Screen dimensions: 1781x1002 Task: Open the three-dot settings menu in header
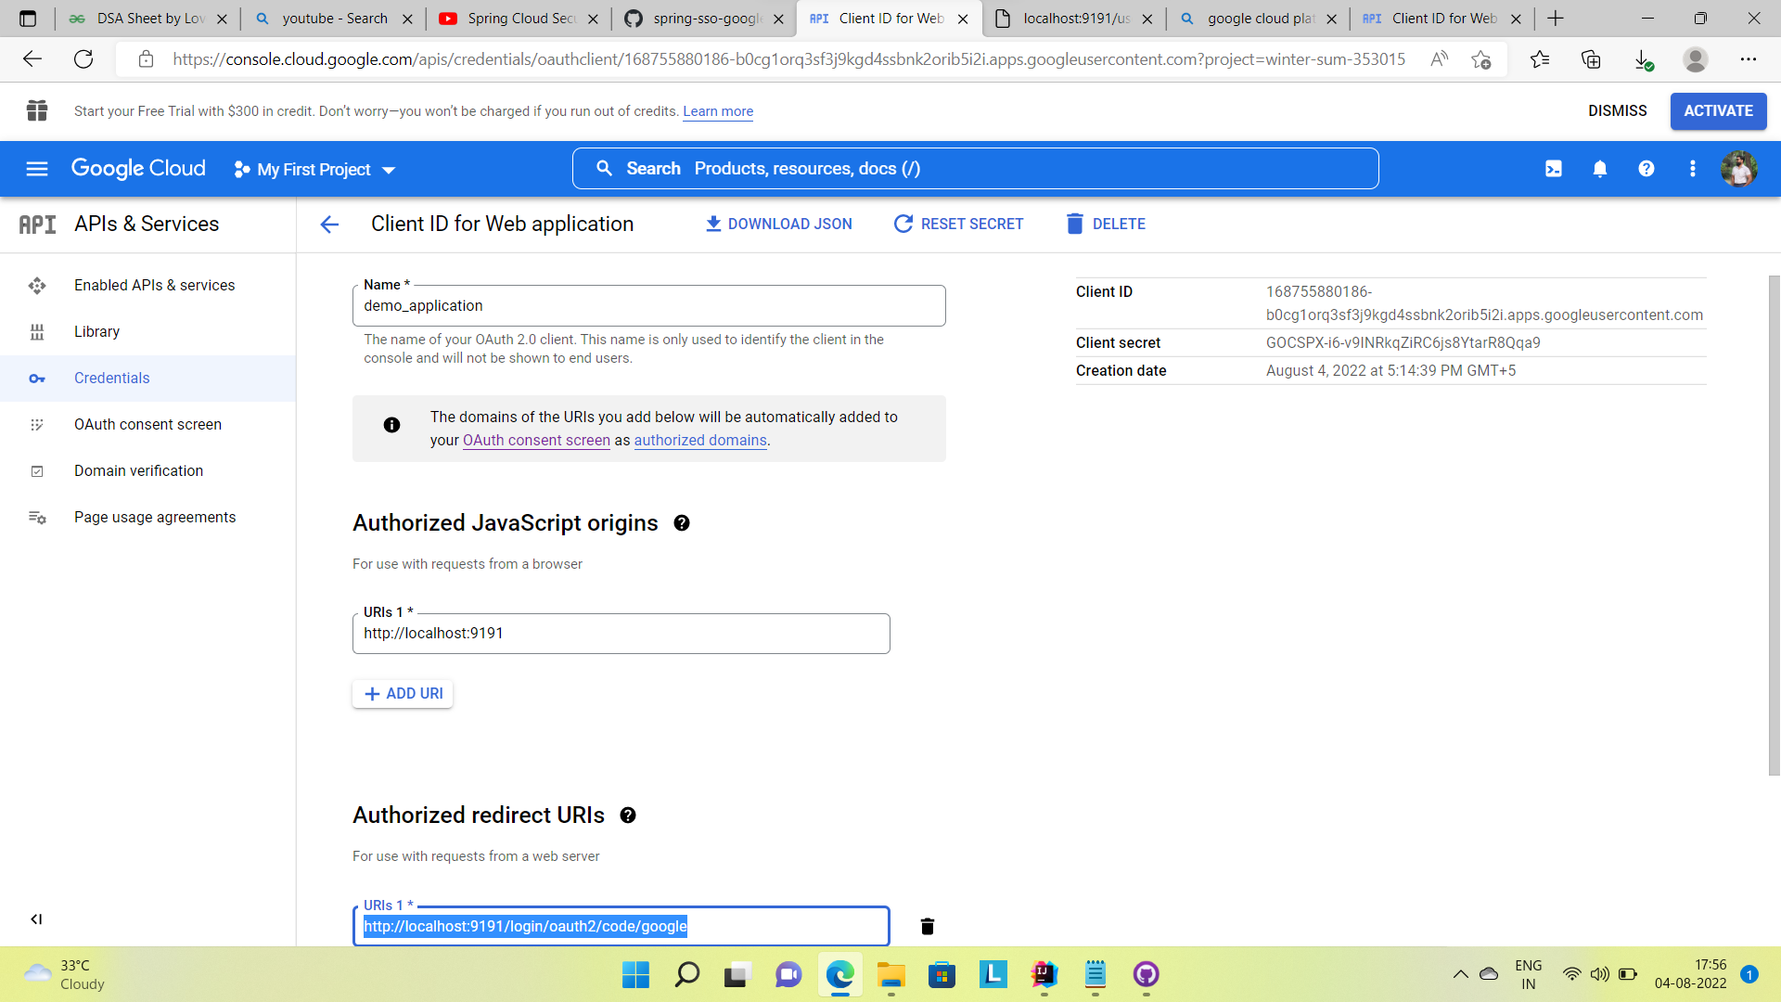1693,169
